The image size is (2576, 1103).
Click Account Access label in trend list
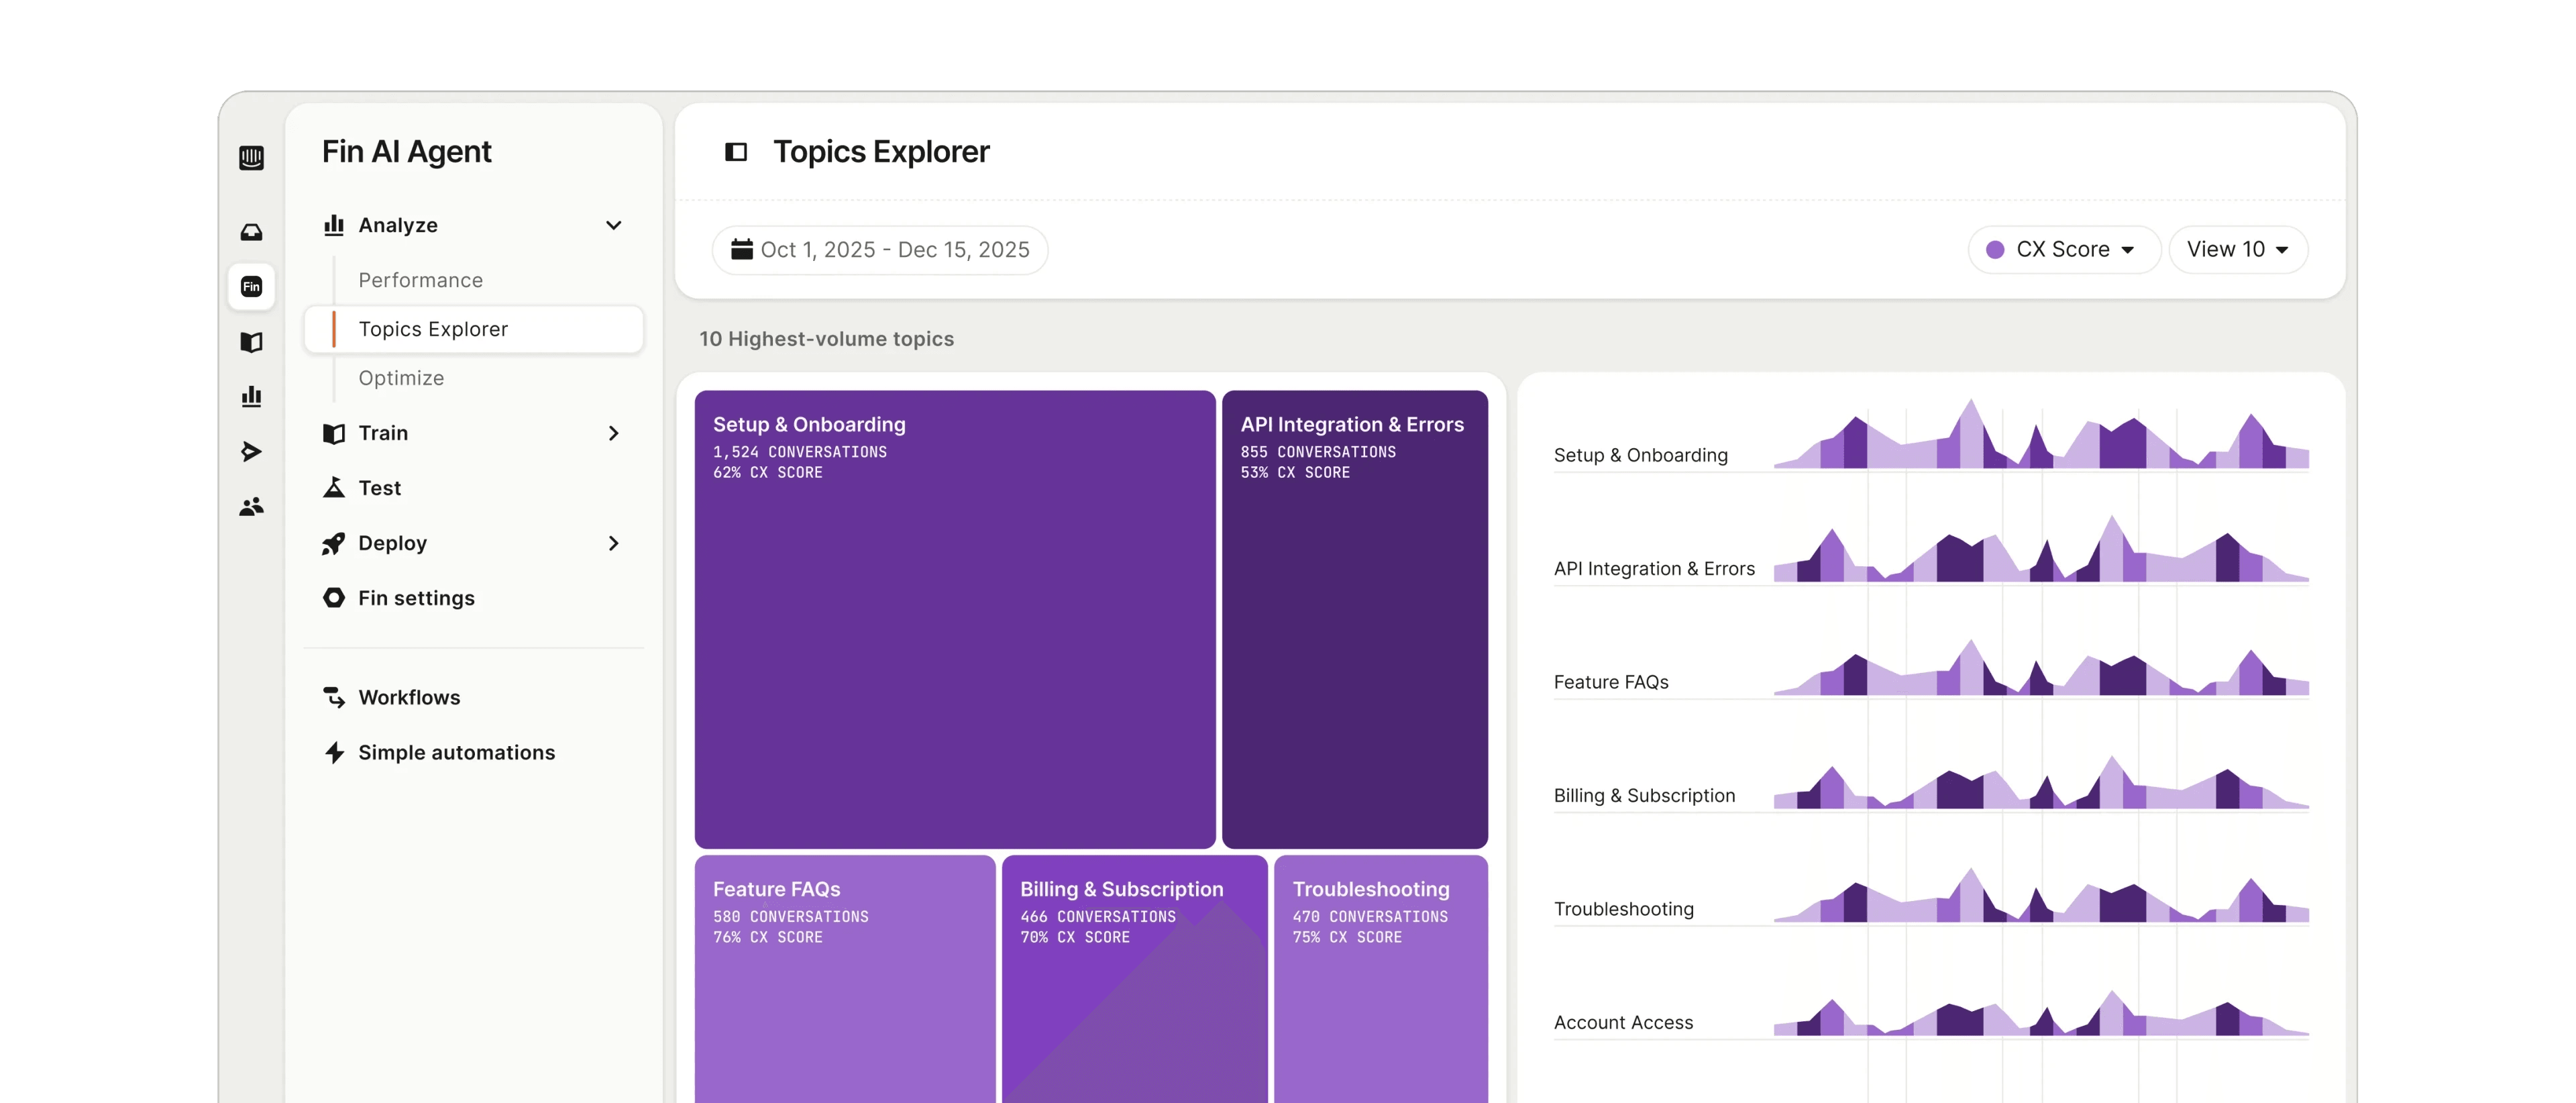click(1623, 1022)
